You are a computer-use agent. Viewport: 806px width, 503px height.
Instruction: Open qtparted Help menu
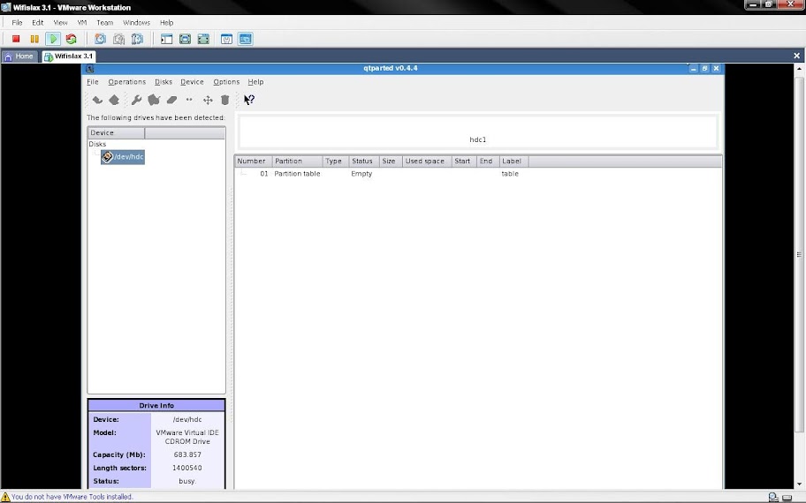point(255,81)
